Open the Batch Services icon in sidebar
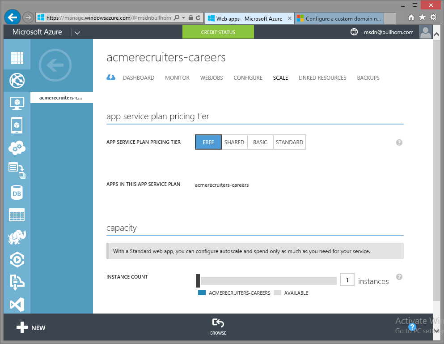Image resolution: width=444 pixels, height=344 pixels. click(x=17, y=170)
